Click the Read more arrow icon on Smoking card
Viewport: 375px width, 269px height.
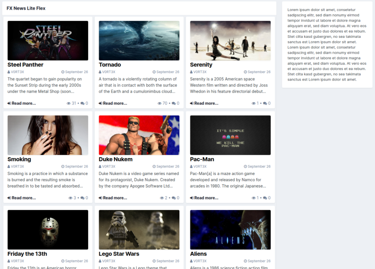[x=9, y=198]
